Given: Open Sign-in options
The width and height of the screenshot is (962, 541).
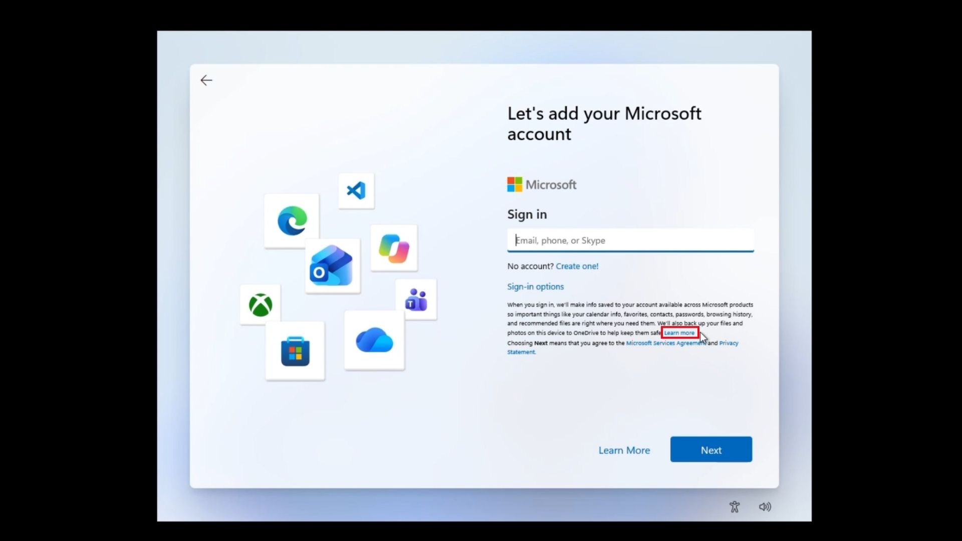Looking at the screenshot, I should (535, 287).
